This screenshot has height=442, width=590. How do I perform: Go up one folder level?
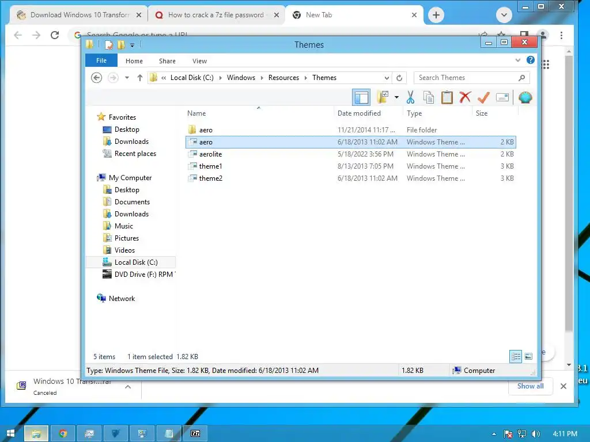click(x=140, y=78)
